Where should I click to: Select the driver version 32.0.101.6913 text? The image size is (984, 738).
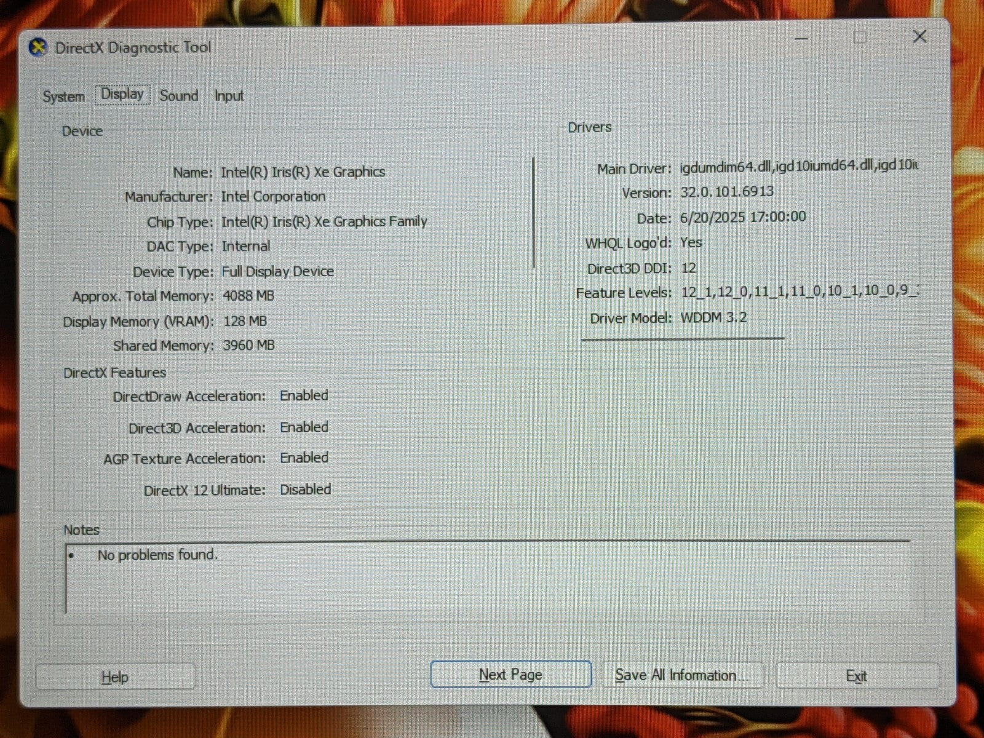point(726,192)
